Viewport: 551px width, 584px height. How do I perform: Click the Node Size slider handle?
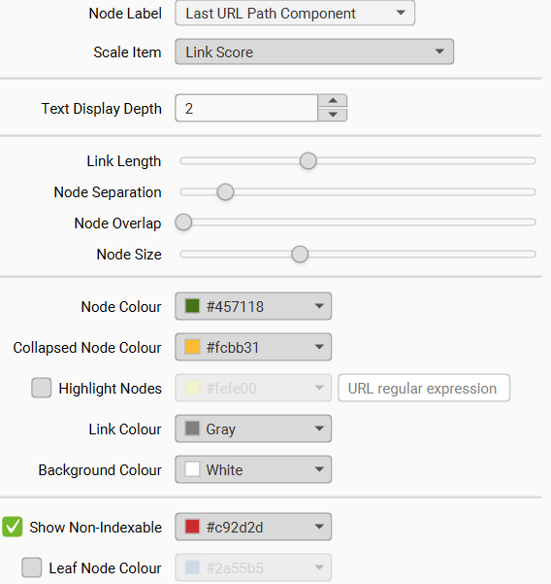tap(300, 255)
